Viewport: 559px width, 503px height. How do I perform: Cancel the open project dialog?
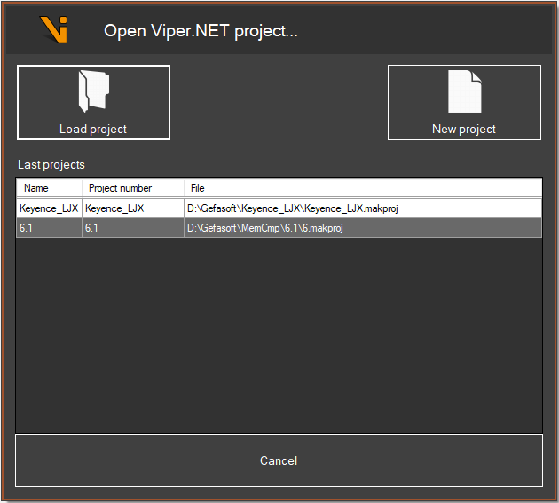tap(279, 460)
